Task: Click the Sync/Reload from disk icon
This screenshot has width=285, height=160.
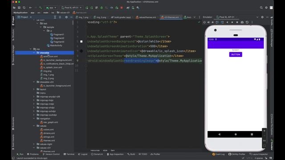Action: (24, 8)
